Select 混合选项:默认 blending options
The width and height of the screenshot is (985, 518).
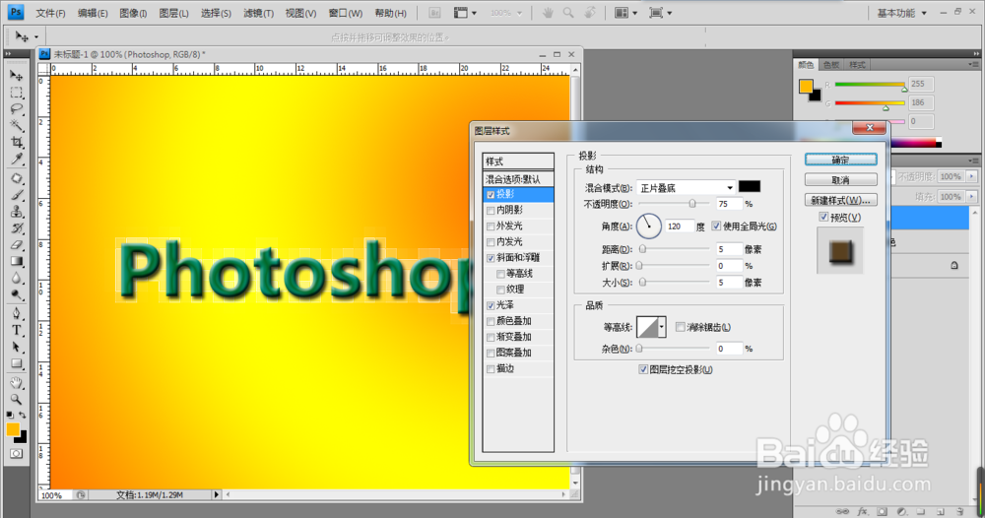click(x=518, y=179)
